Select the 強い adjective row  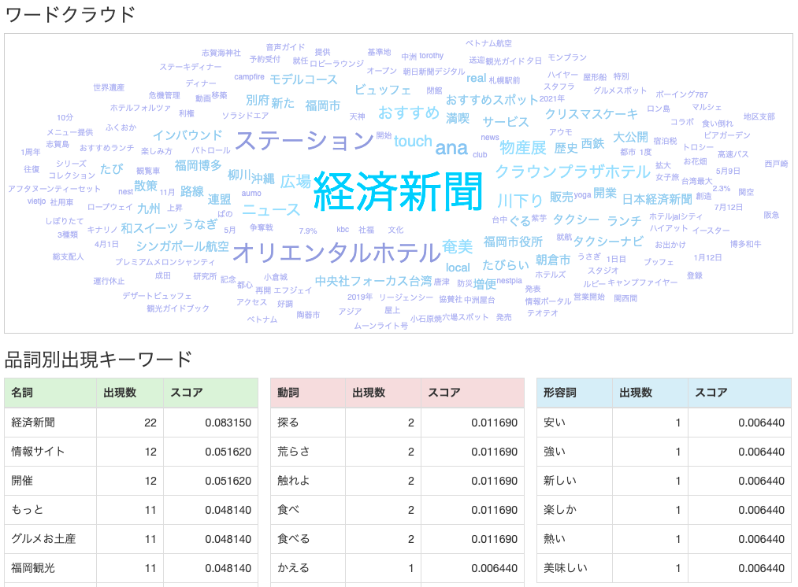click(664, 452)
